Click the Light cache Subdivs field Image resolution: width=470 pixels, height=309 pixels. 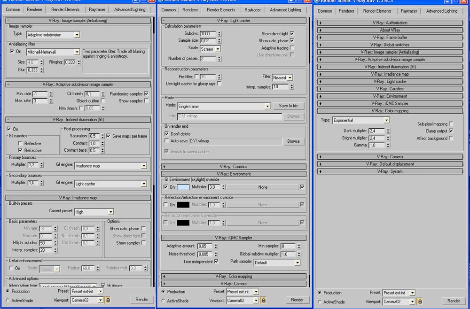pyautogui.click(x=208, y=33)
